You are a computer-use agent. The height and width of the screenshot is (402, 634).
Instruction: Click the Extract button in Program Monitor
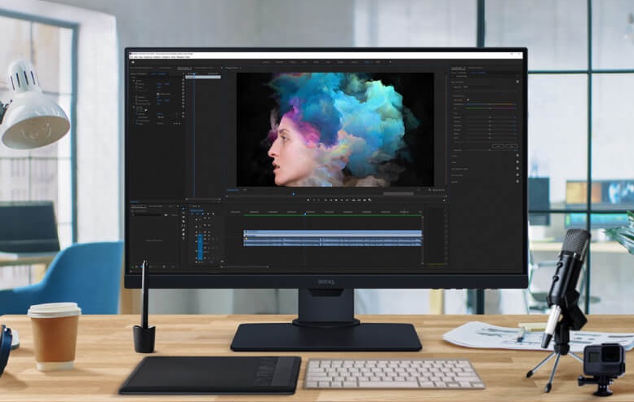(x=359, y=200)
